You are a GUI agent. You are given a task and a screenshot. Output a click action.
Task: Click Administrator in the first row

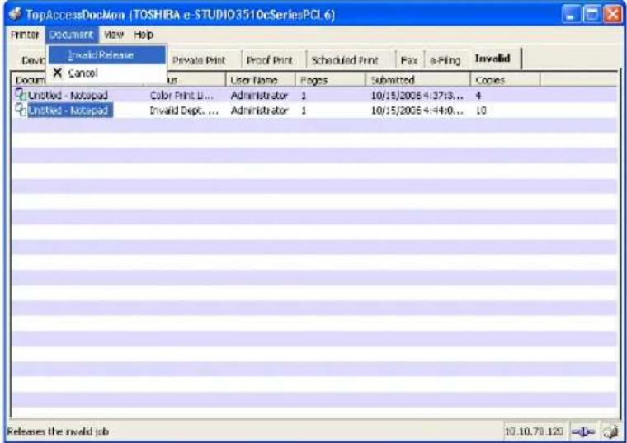pos(259,95)
